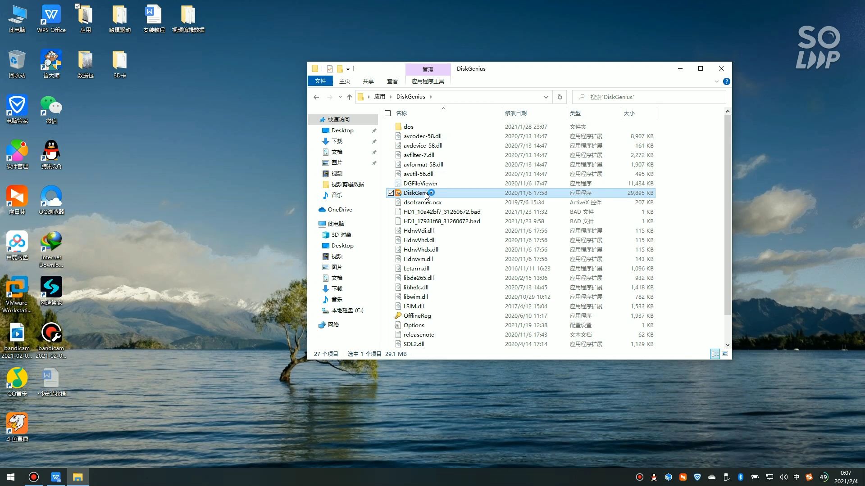Toggle the select-all checkbox in header
This screenshot has width=865, height=486.
pyautogui.click(x=387, y=113)
